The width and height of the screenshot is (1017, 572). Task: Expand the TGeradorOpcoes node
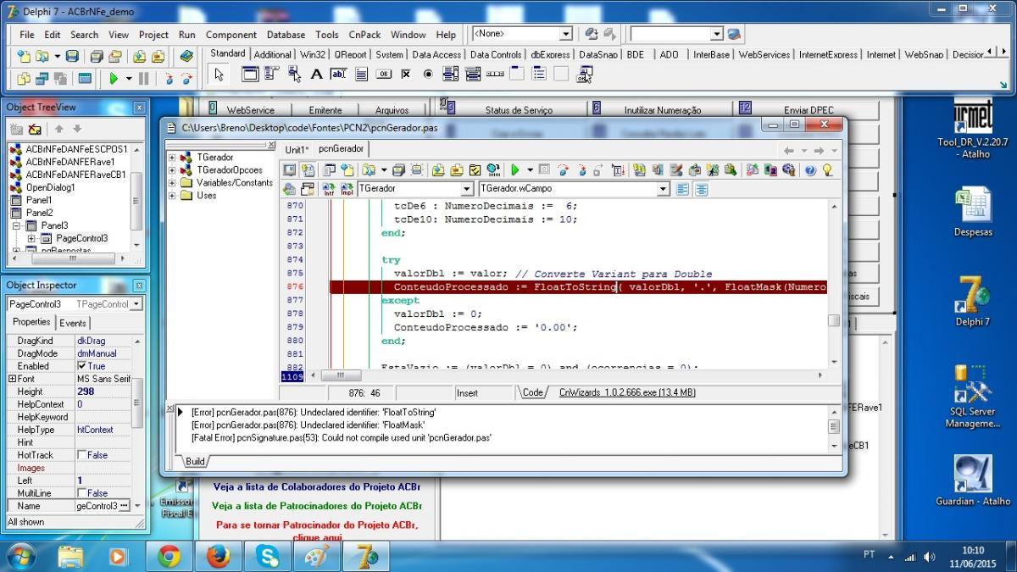pyautogui.click(x=173, y=170)
